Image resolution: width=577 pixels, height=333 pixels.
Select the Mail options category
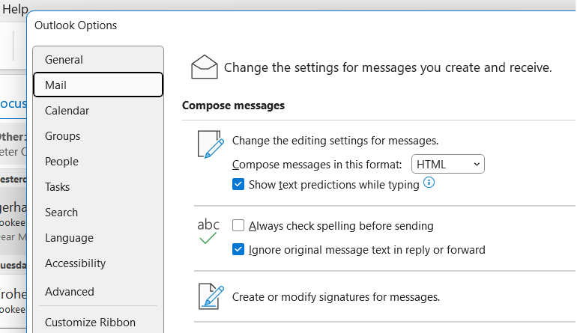tap(55, 85)
